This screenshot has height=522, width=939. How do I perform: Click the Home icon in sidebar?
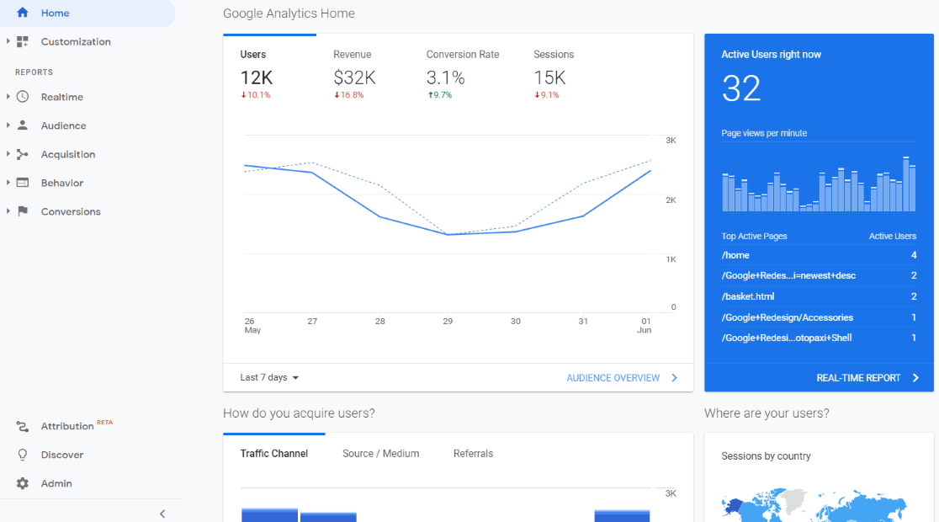pos(22,13)
